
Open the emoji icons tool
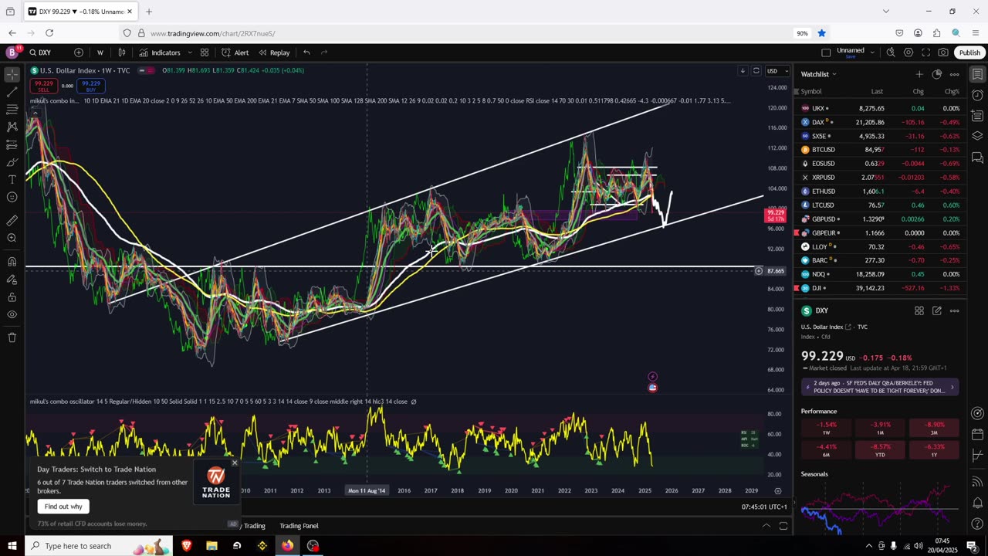pyautogui.click(x=12, y=197)
